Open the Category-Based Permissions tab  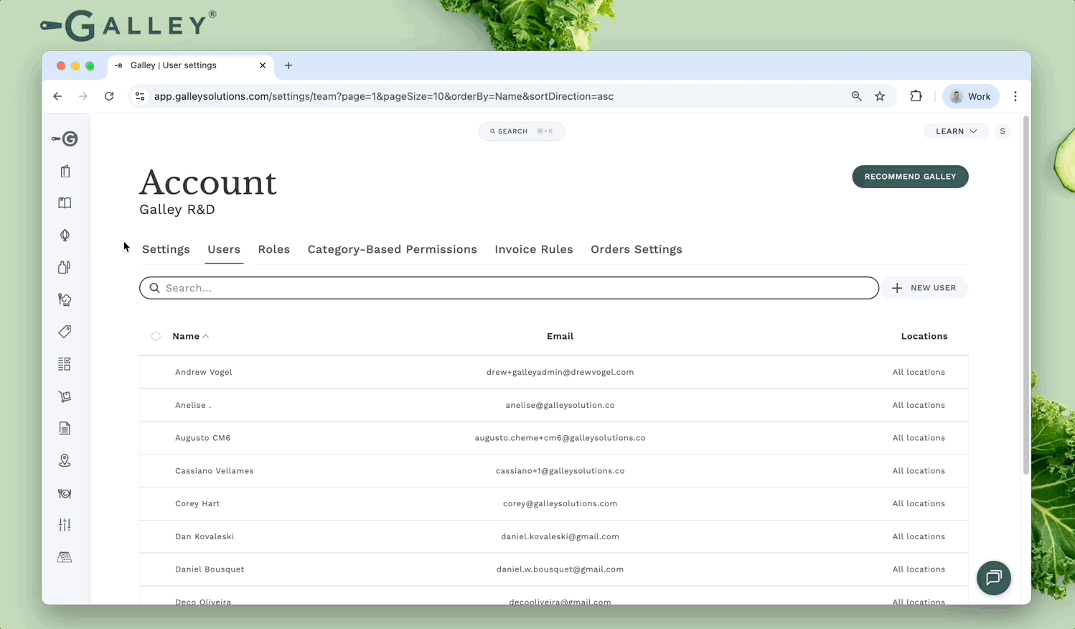pos(393,249)
